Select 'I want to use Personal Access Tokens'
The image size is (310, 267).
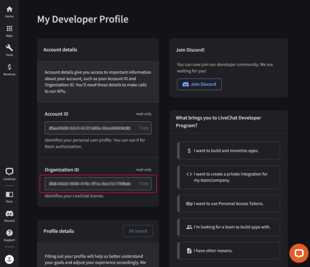(x=228, y=204)
